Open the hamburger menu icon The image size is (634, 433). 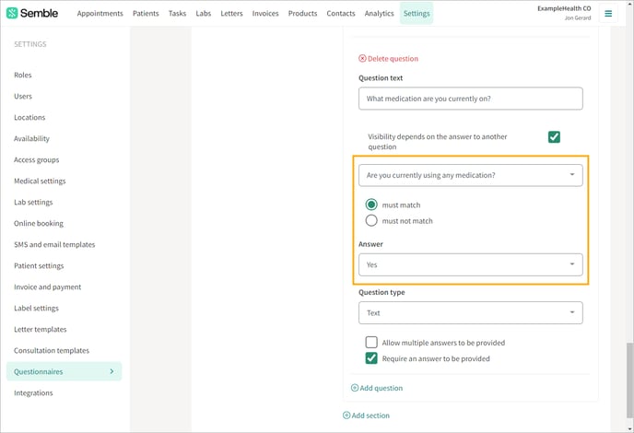[608, 14]
